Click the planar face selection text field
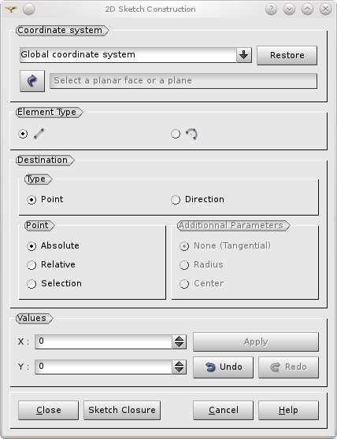Screen dimensions: 337x439 pos(183,81)
